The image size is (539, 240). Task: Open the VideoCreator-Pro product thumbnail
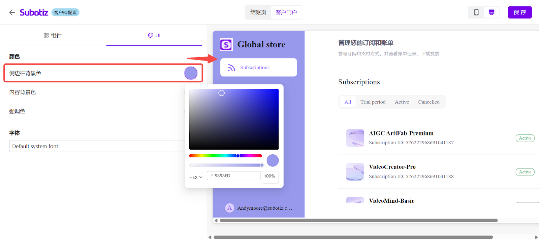tap(355, 171)
